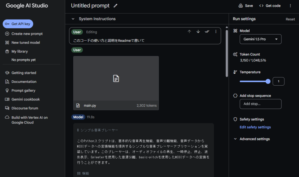299x177 pixels.
Task: Click Get API key button
Action: tap(18, 24)
